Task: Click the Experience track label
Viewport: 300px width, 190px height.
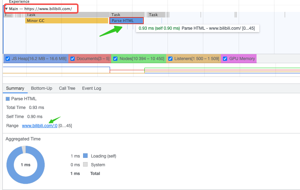Action: (19, 1)
